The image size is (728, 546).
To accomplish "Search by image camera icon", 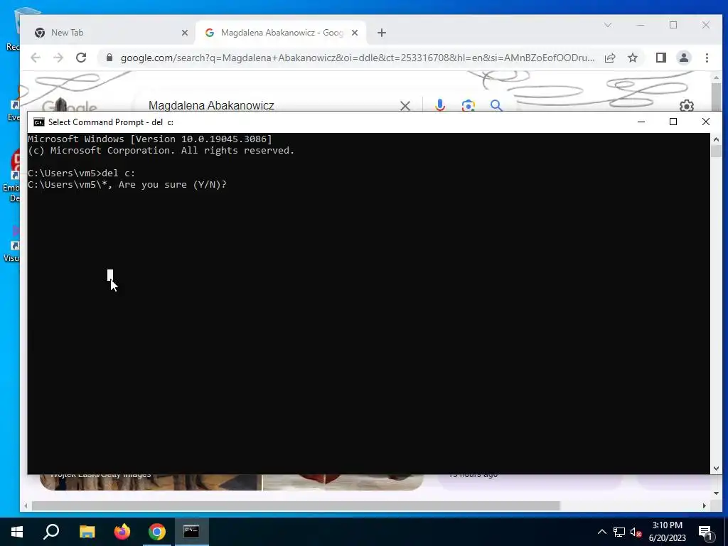I will [468, 105].
